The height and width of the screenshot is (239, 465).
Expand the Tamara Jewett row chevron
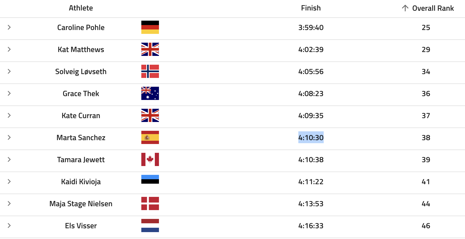click(x=9, y=159)
